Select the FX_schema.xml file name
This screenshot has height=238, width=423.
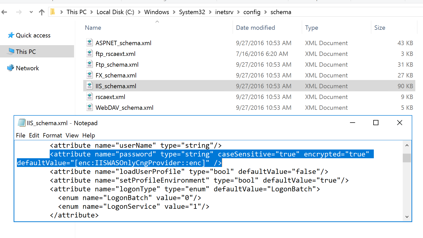point(116,75)
